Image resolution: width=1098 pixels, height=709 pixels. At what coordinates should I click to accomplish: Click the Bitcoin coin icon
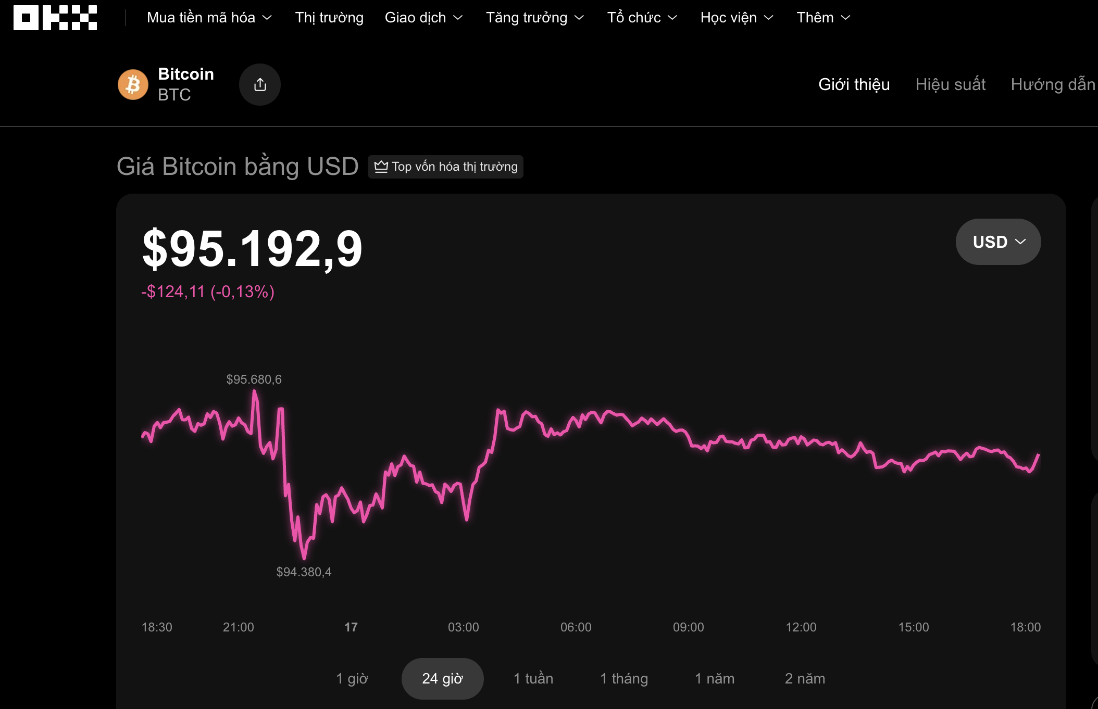click(x=133, y=84)
